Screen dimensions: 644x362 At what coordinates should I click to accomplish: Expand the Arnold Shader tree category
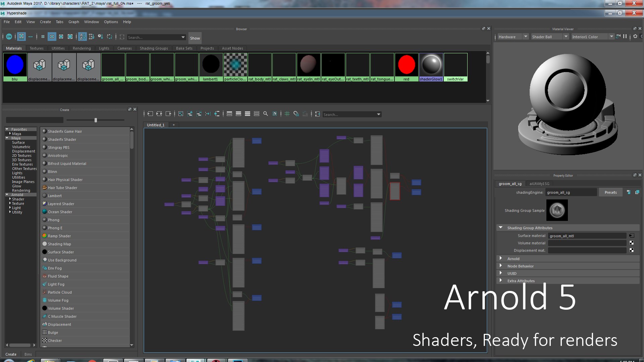pos(10,199)
